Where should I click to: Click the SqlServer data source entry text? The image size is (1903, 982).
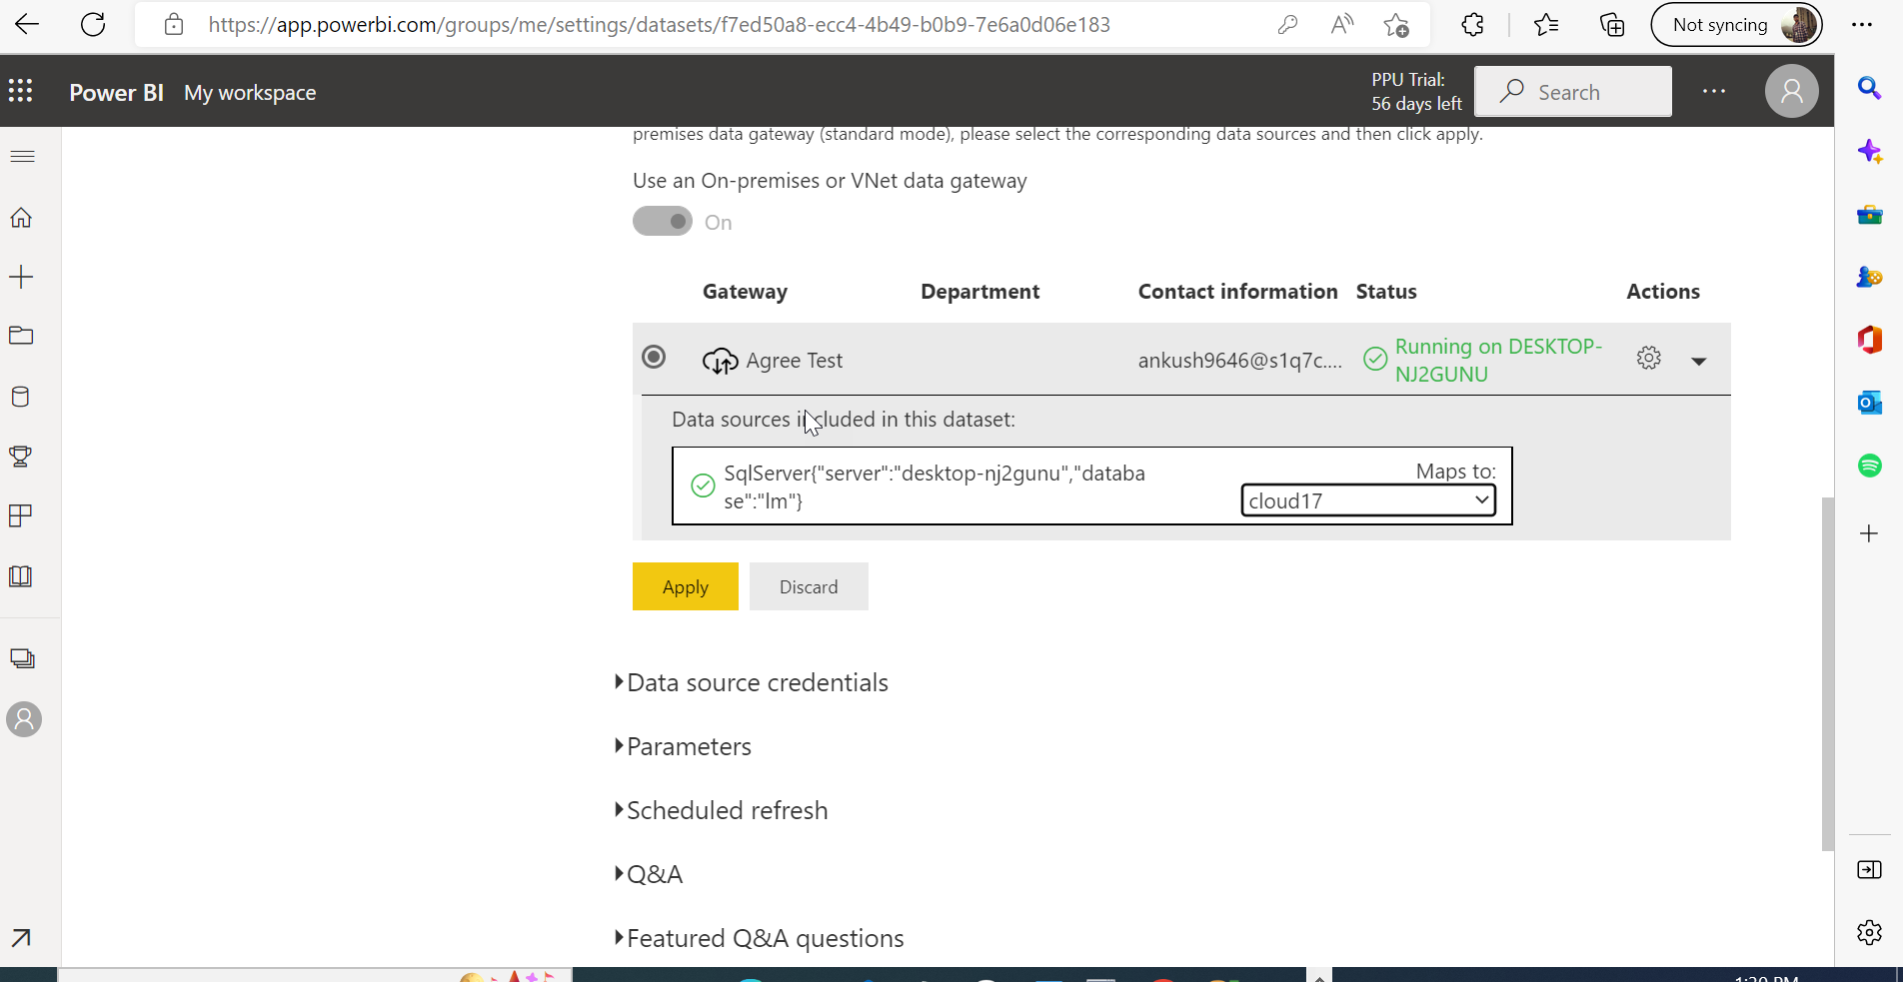point(935,487)
